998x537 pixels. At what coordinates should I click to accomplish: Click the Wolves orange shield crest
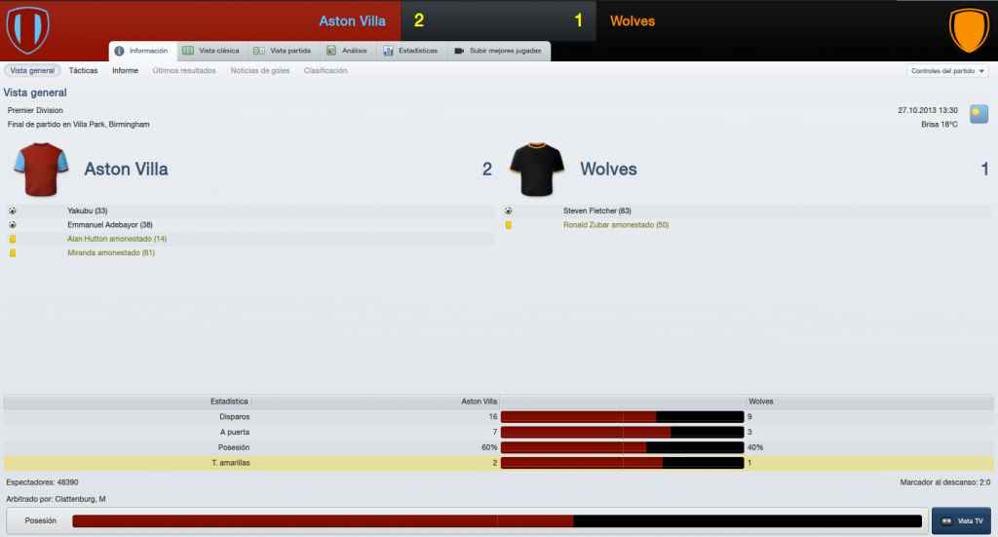[x=969, y=29]
